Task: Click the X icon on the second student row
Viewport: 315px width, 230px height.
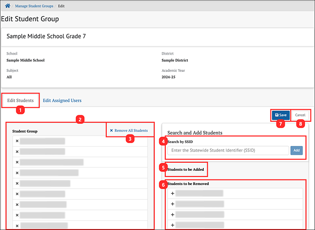Action: [x=17, y=152]
